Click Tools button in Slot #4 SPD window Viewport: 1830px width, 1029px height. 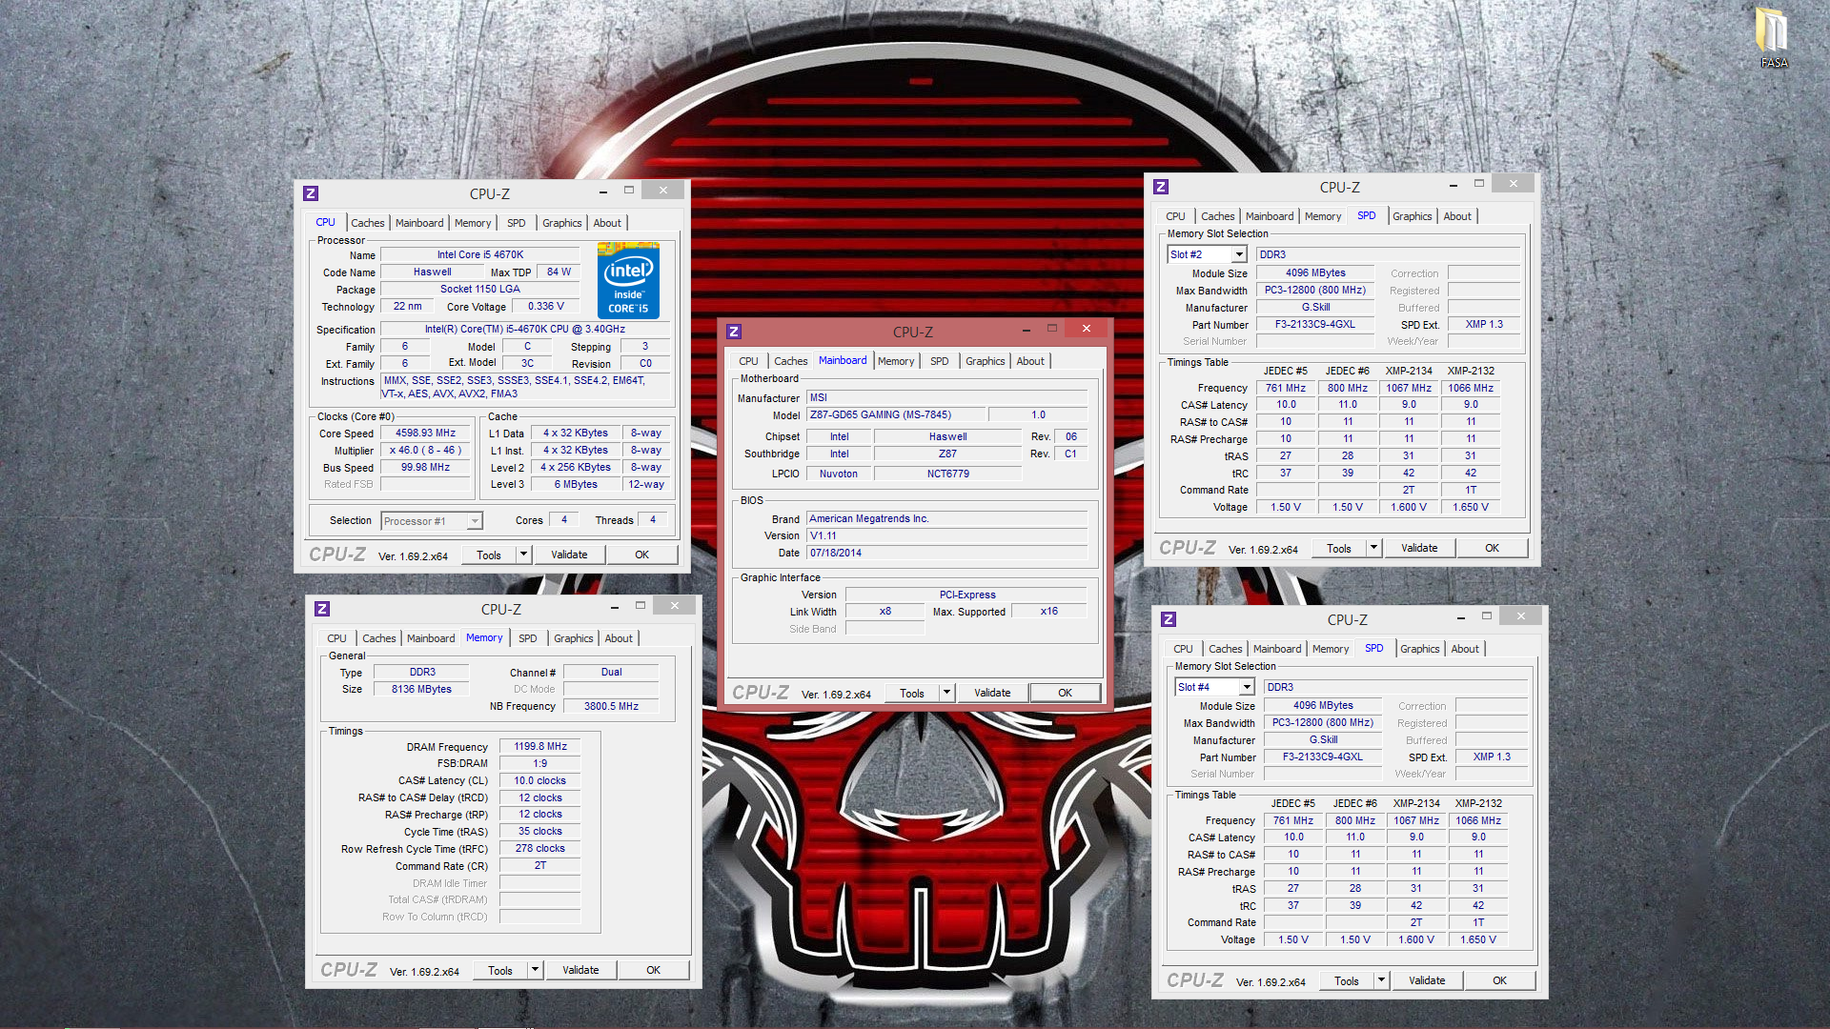[x=1347, y=980]
